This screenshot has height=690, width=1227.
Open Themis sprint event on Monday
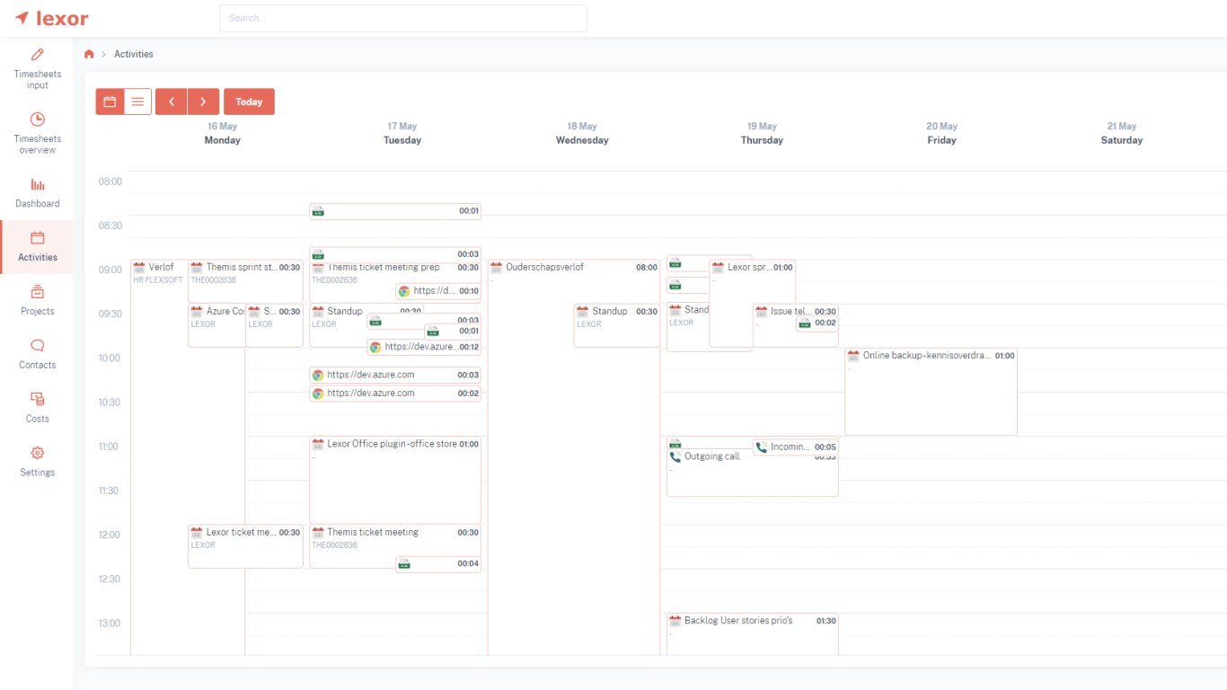pyautogui.click(x=245, y=281)
